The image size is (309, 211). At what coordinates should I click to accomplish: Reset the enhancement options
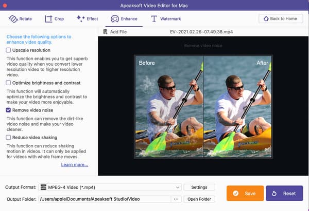click(x=284, y=194)
